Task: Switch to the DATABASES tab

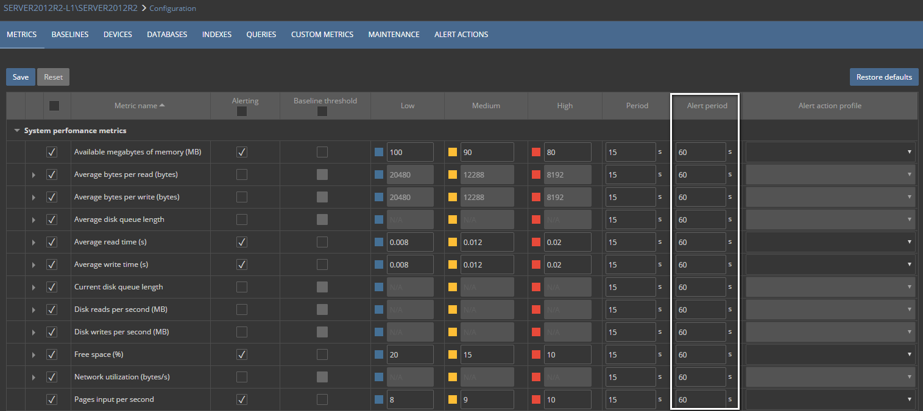Action: [167, 35]
